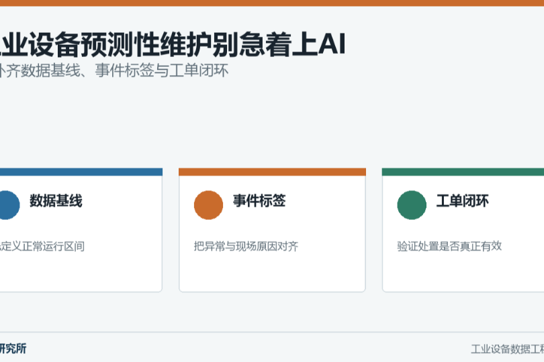This screenshot has width=544, height=362.
Task: Click the green bar atop 工单闭环 card
Action: click(463, 172)
